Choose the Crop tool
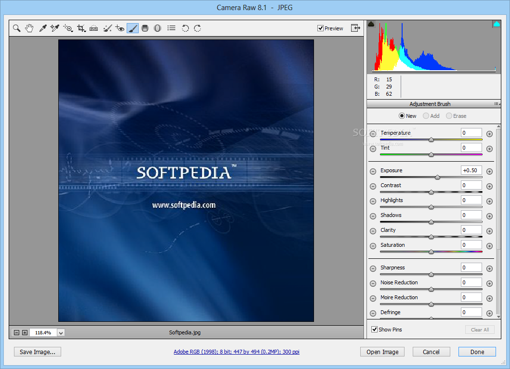Viewport: 510px width, 369px height. pos(81,28)
